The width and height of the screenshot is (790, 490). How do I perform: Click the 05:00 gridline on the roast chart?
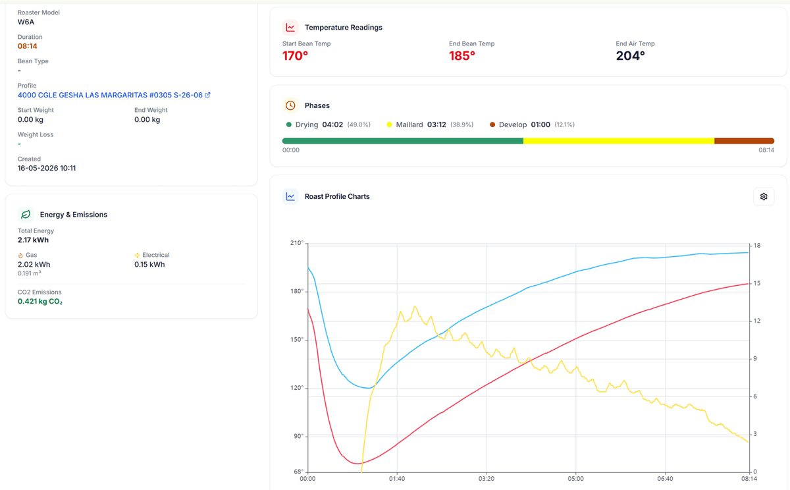576,358
